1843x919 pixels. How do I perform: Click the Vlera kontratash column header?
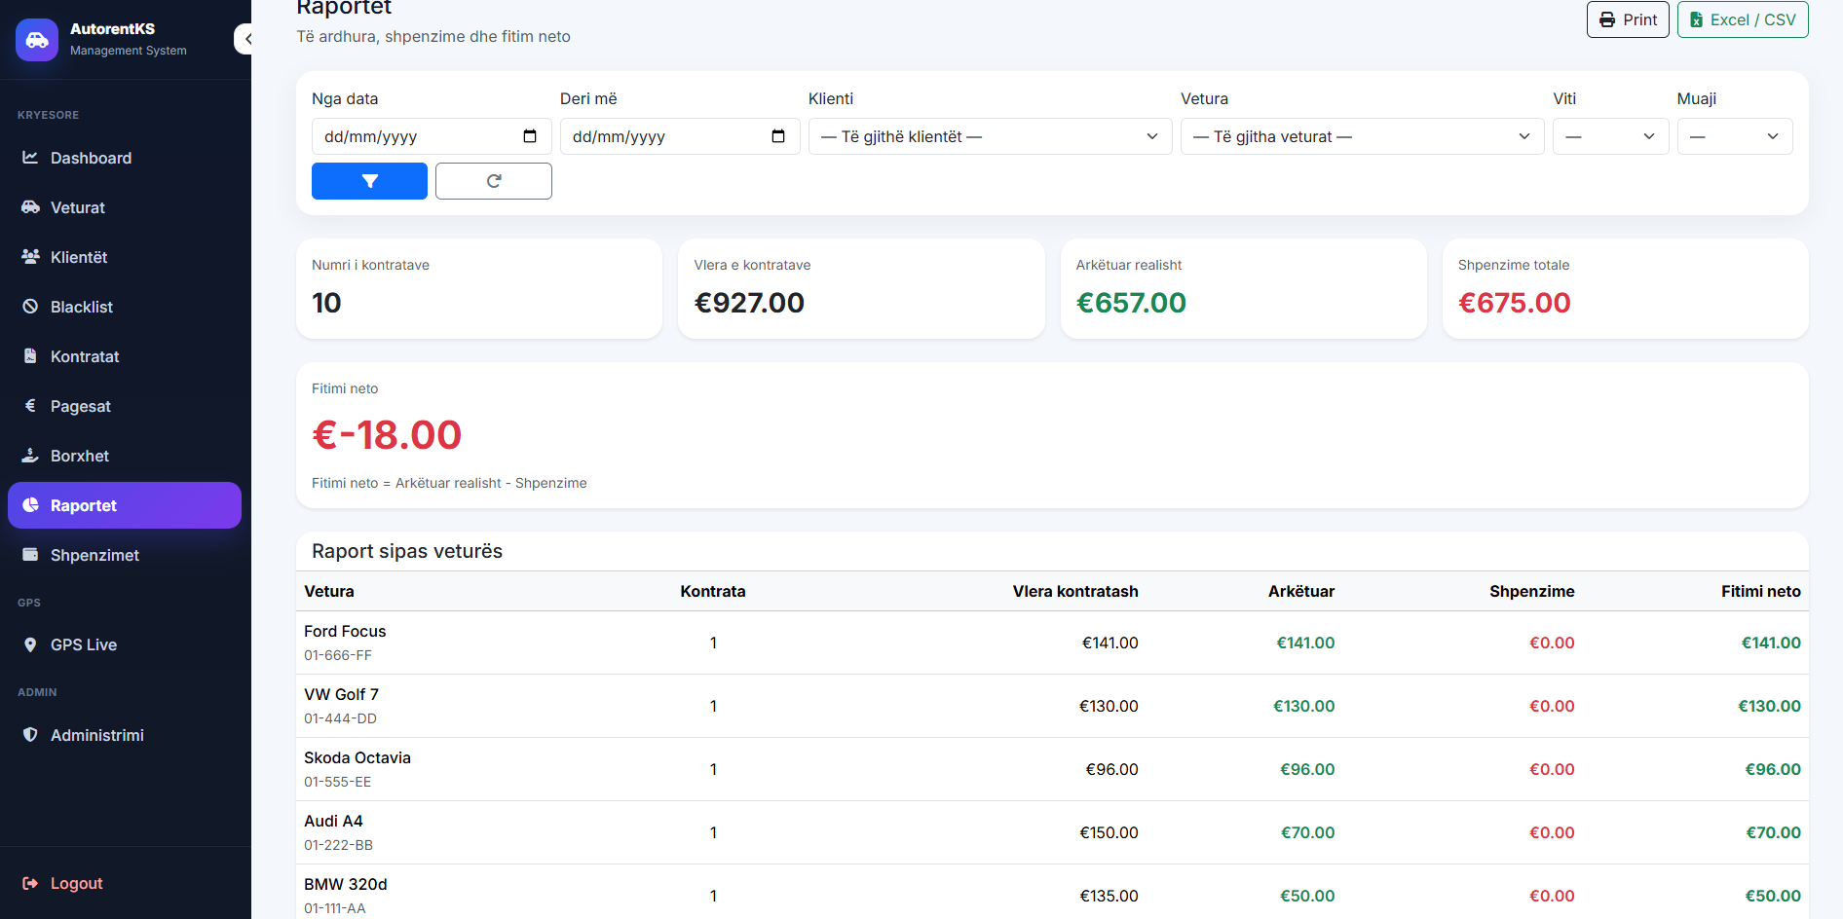(1075, 591)
